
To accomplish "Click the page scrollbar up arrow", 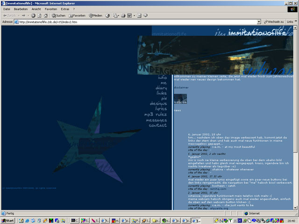I will coord(295,28).
